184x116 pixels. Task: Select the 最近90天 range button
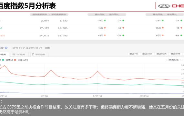click(161, 54)
